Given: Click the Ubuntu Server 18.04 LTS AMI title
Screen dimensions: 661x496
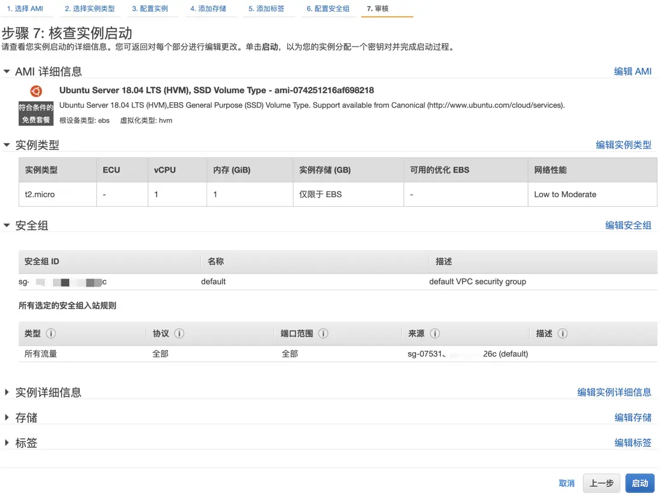Looking at the screenshot, I should pos(216,90).
